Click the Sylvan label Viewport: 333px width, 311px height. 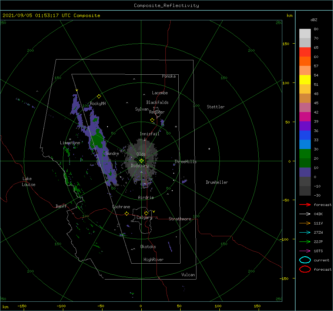pos(142,109)
